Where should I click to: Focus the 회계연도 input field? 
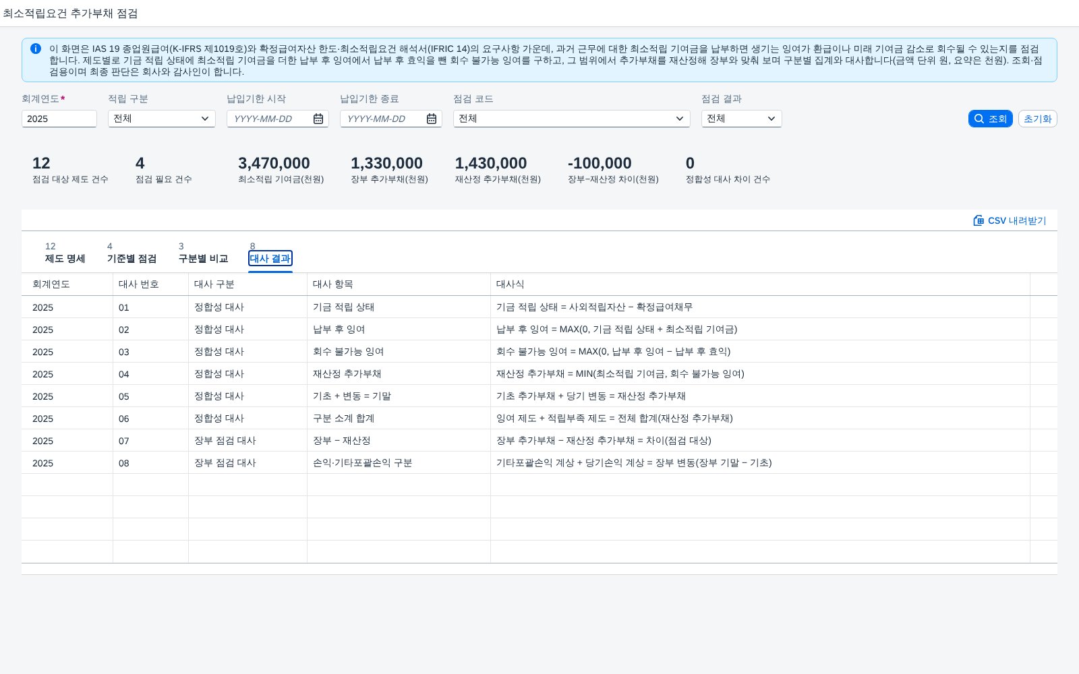click(x=59, y=119)
